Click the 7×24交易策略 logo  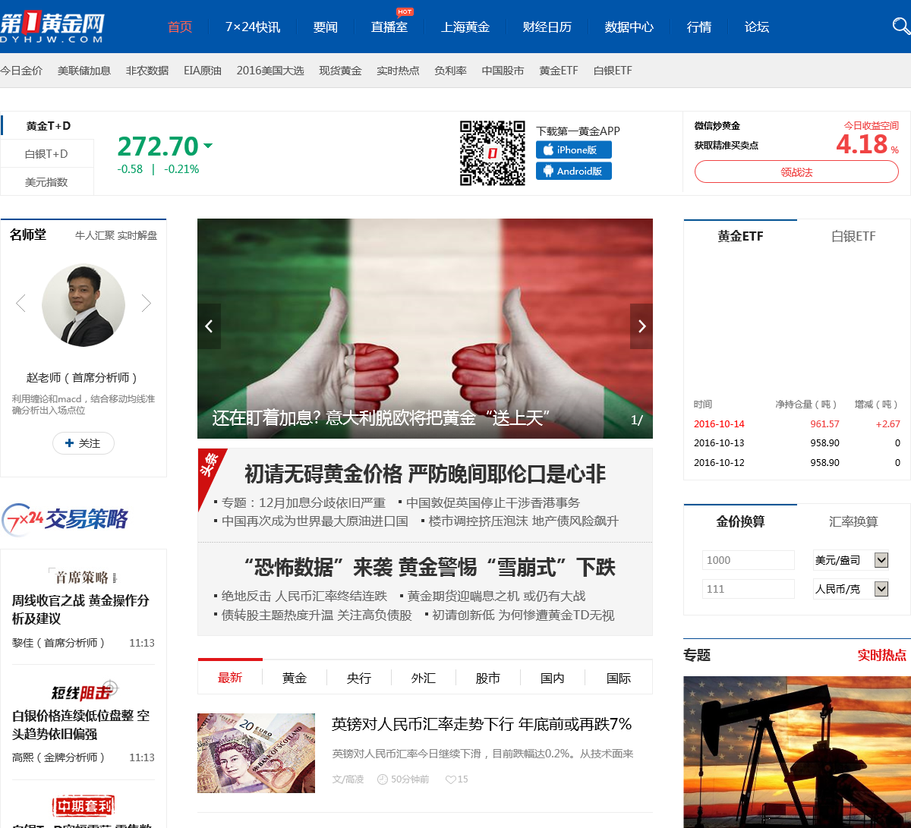pyautogui.click(x=65, y=518)
